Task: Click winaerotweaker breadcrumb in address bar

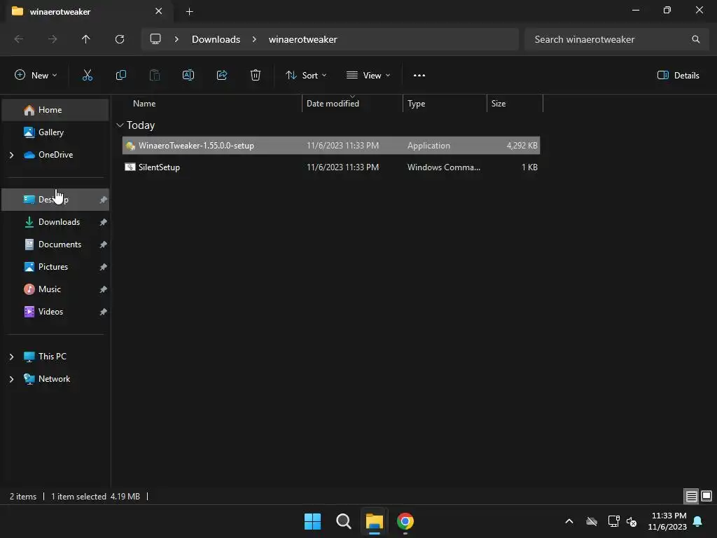Action: (302, 39)
